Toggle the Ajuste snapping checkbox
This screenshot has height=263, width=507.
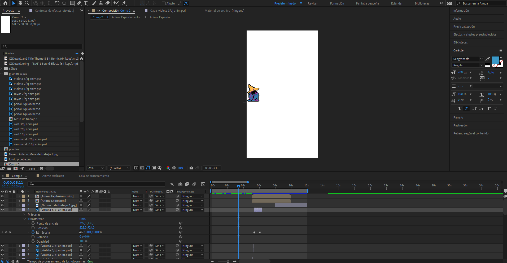coord(164,3)
